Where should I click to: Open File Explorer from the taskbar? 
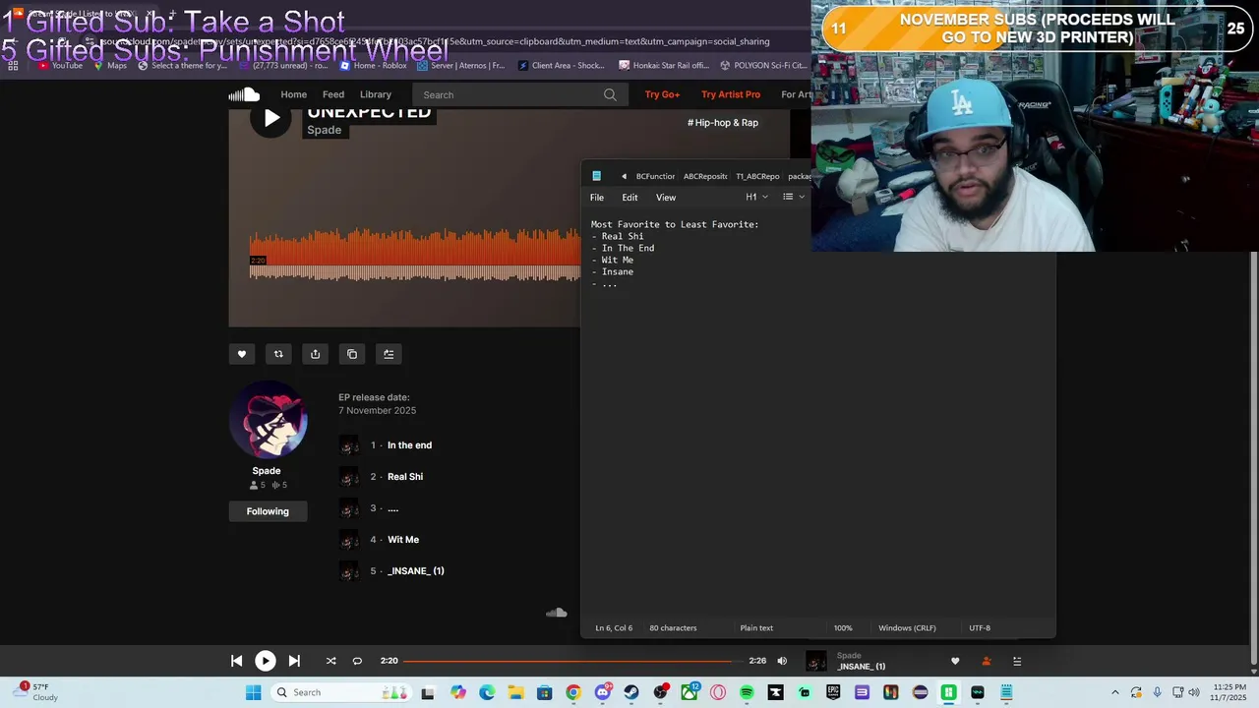click(x=515, y=692)
